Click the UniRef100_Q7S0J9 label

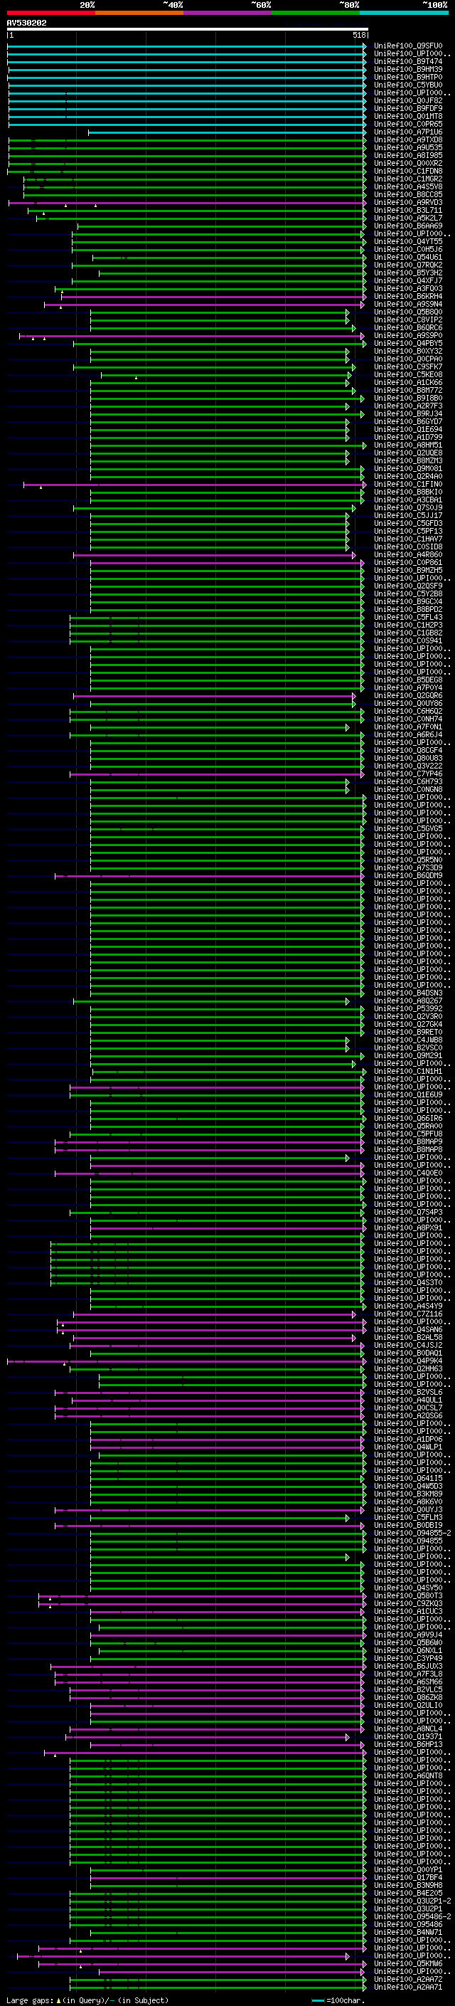408,508
